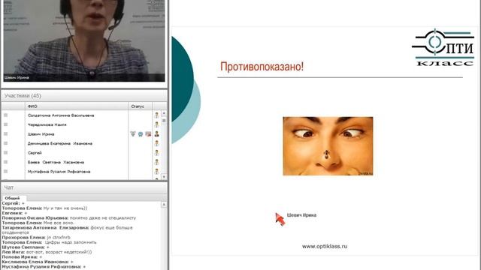Tick the checkbox for Солдаткина Антонина Васильевна
The width and height of the screenshot is (481, 270).
pyautogui.click(x=5, y=115)
